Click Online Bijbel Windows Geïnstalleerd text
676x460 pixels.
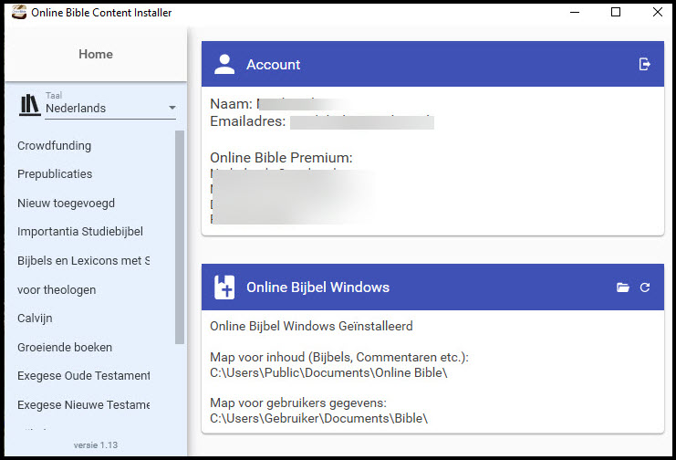coord(311,326)
